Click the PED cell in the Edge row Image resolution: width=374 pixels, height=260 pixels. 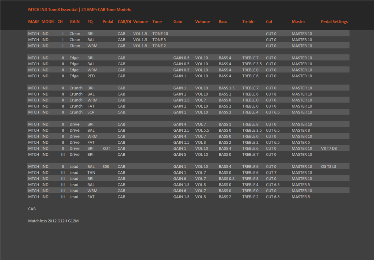pos(91,76)
